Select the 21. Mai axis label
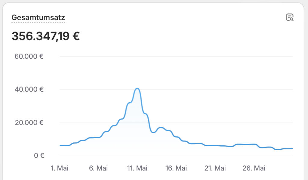 pos(215,168)
